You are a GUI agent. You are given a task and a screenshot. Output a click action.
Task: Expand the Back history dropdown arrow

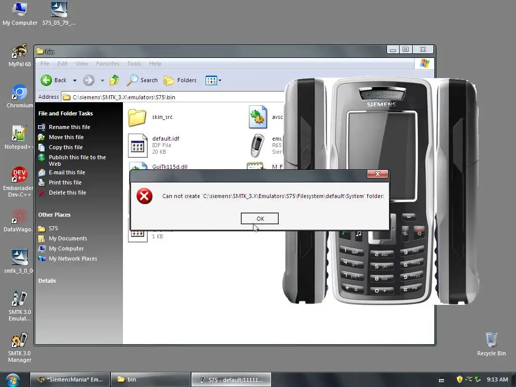coord(75,80)
